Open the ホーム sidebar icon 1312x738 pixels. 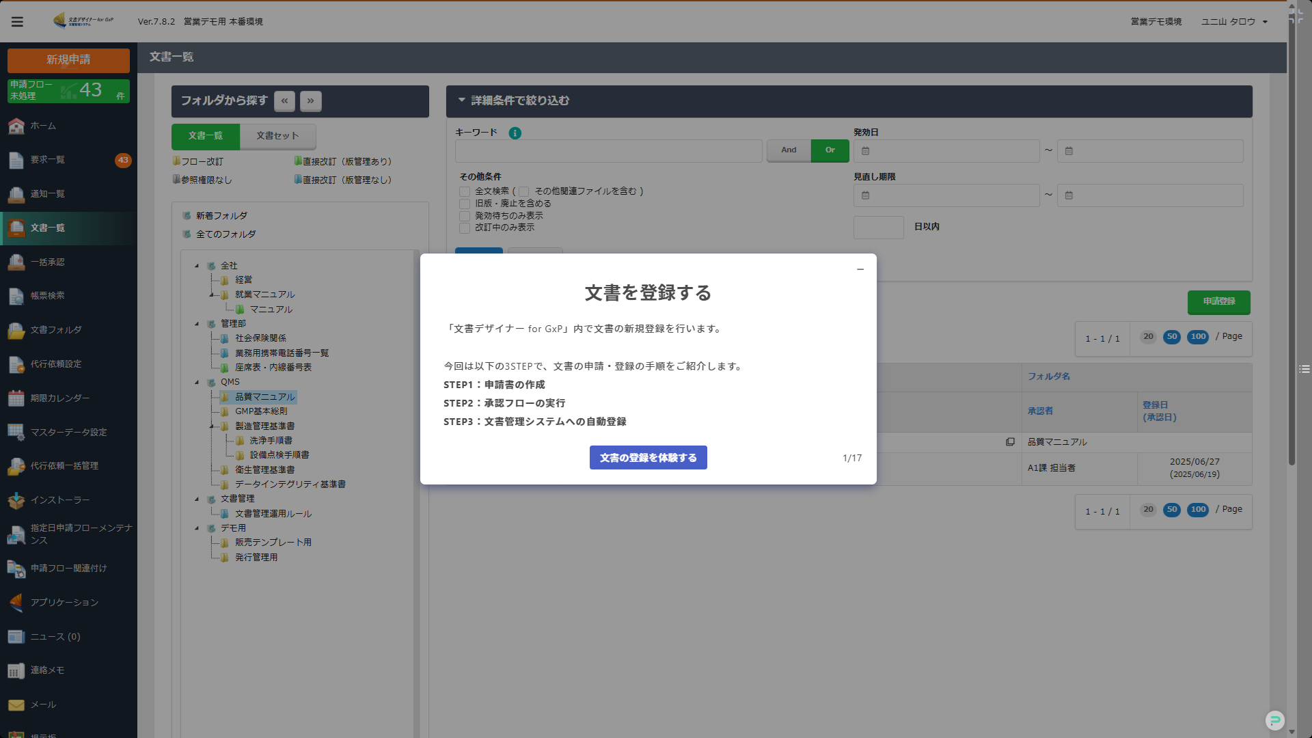pyautogui.click(x=16, y=126)
